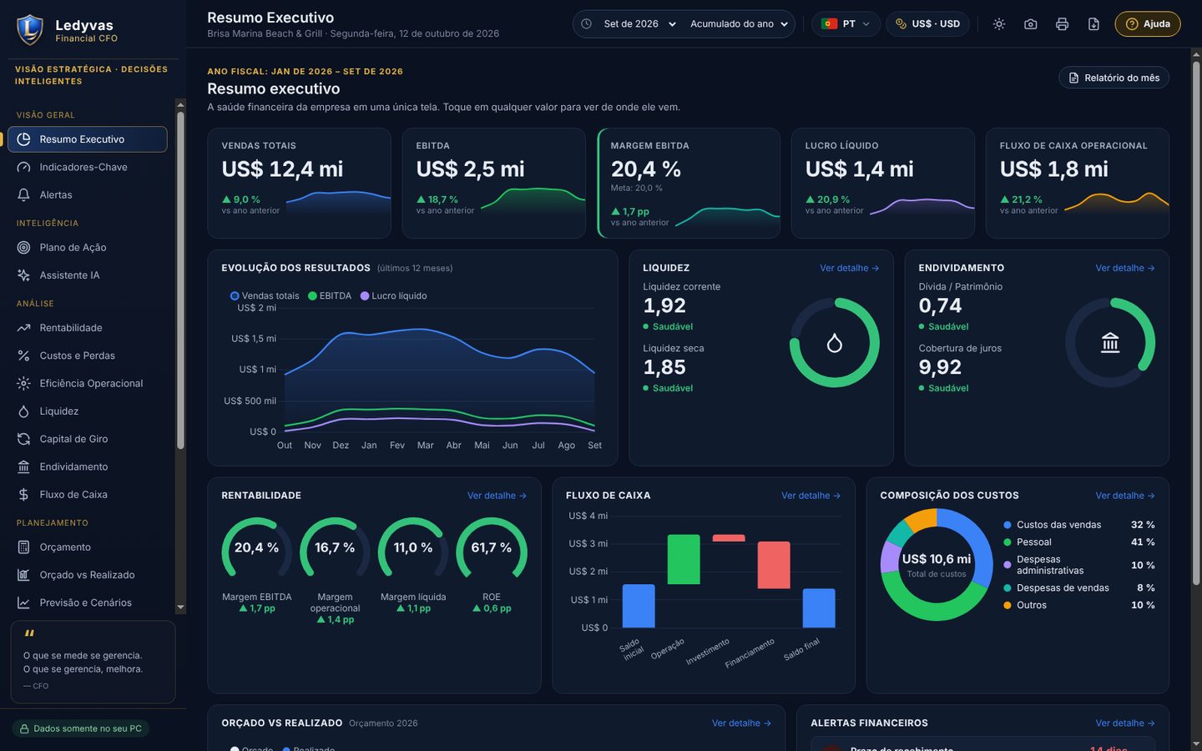The height and width of the screenshot is (751, 1202).
Task: Toggle the Vendas totais series in the chart legend
Action: (265, 295)
